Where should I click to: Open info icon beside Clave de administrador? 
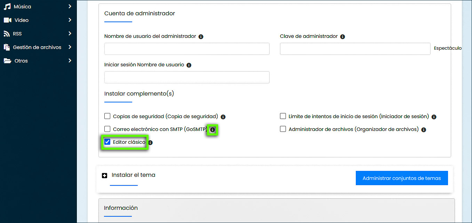point(343,36)
